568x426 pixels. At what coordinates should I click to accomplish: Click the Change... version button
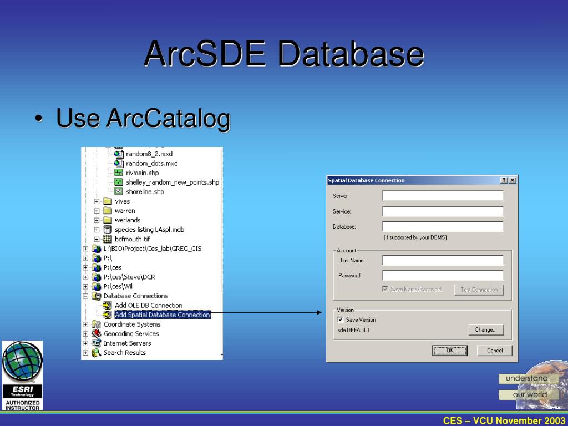(x=486, y=329)
